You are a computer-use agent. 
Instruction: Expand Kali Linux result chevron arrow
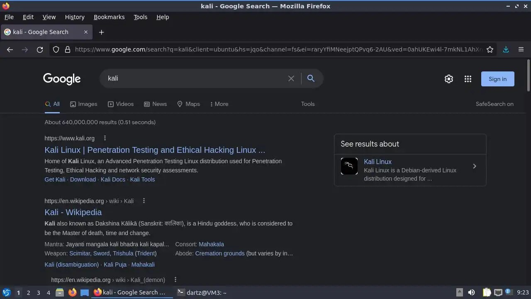pyautogui.click(x=475, y=166)
